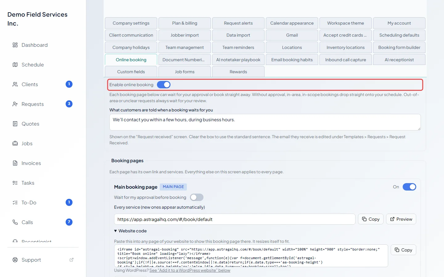Screen dimensions: 444x277
Task: Toggle Main booking page On switch
Action: coord(409,187)
